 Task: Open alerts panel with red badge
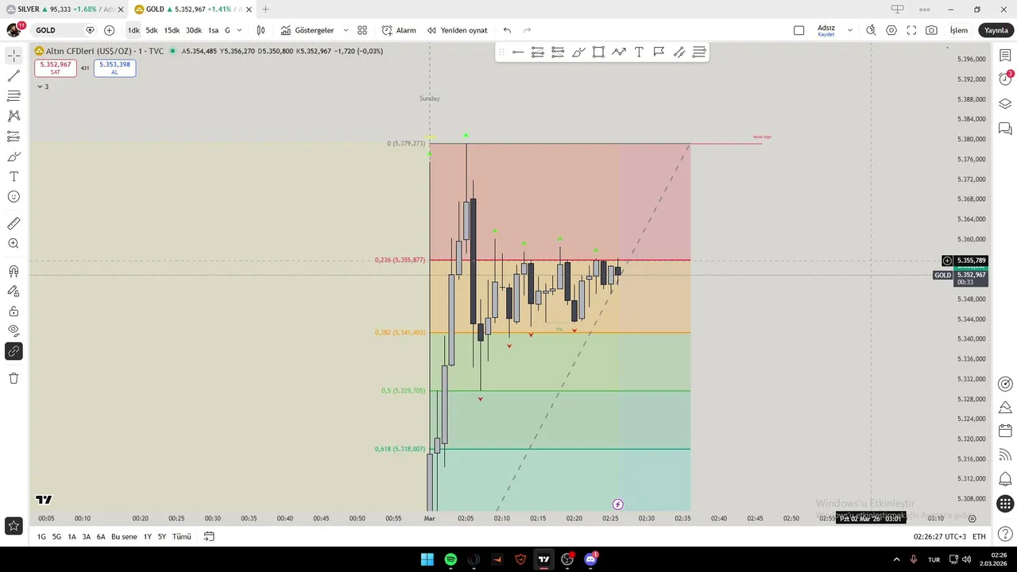[1005, 79]
